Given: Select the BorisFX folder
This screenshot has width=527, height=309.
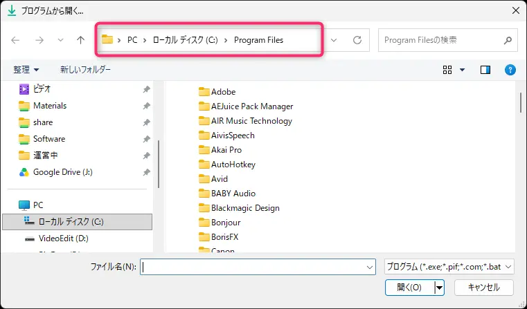Looking at the screenshot, I should 224,237.
